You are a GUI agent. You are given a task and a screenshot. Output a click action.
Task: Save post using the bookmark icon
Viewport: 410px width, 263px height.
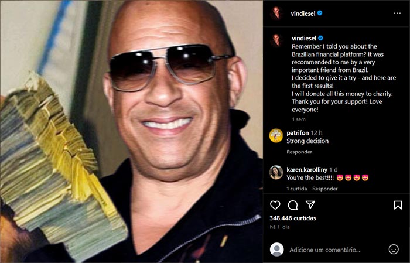click(398, 205)
